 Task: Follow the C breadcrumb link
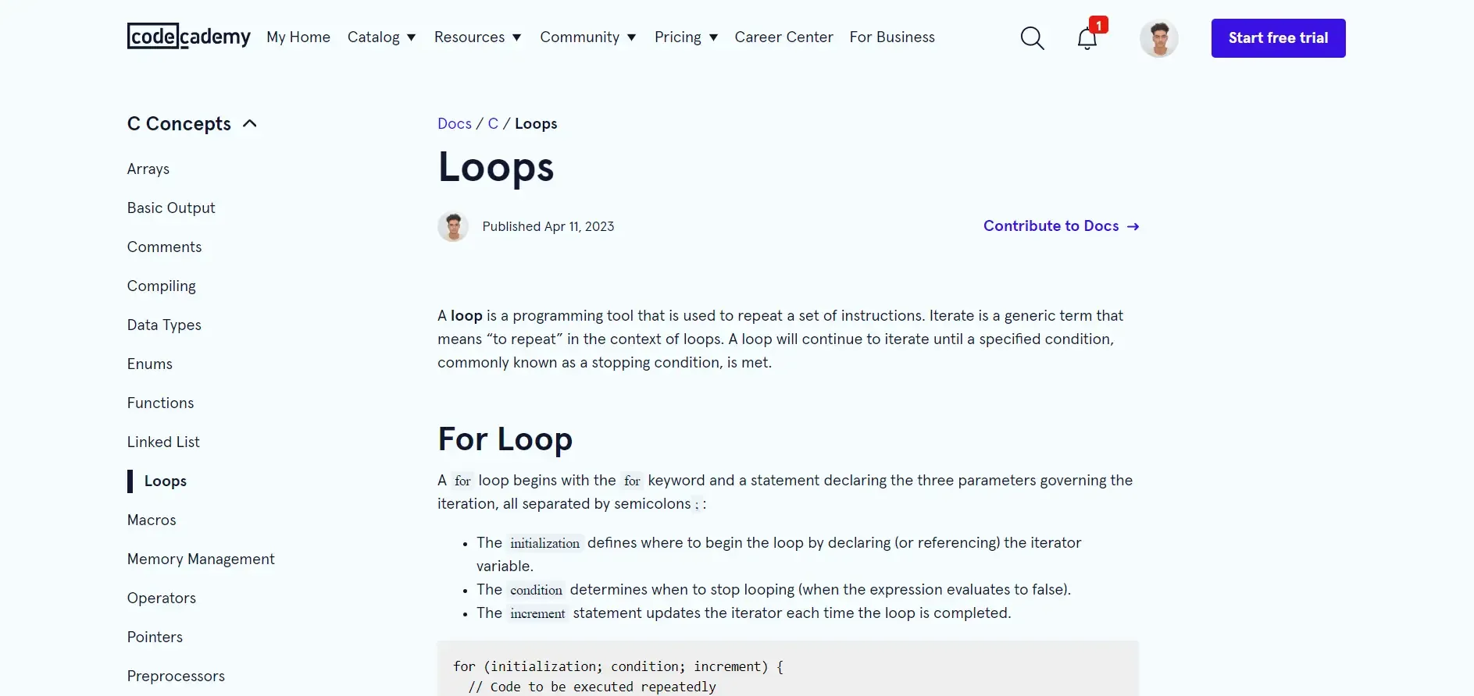493,123
